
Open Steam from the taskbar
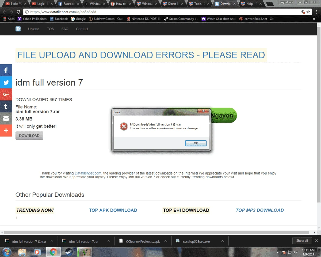tap(68, 252)
